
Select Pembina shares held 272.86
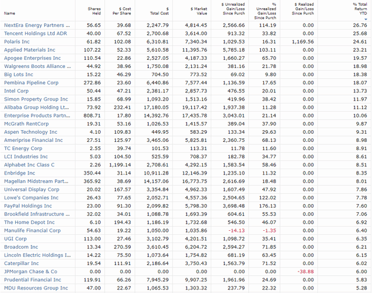pyautogui.click(x=92, y=83)
